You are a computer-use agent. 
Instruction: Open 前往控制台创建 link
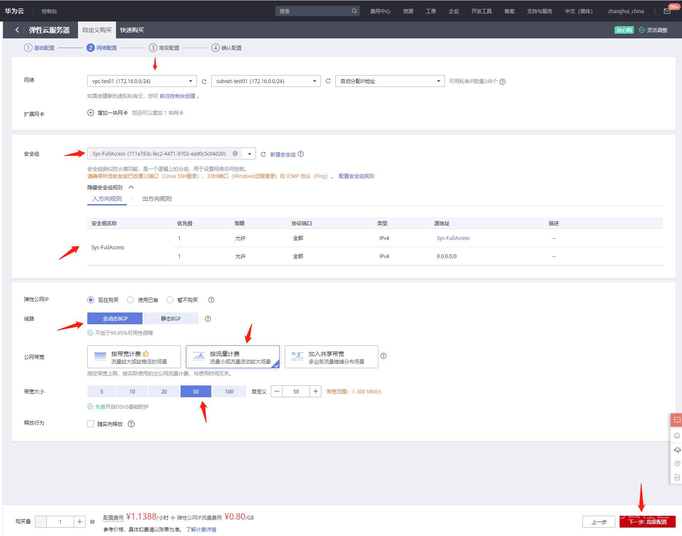coord(178,96)
